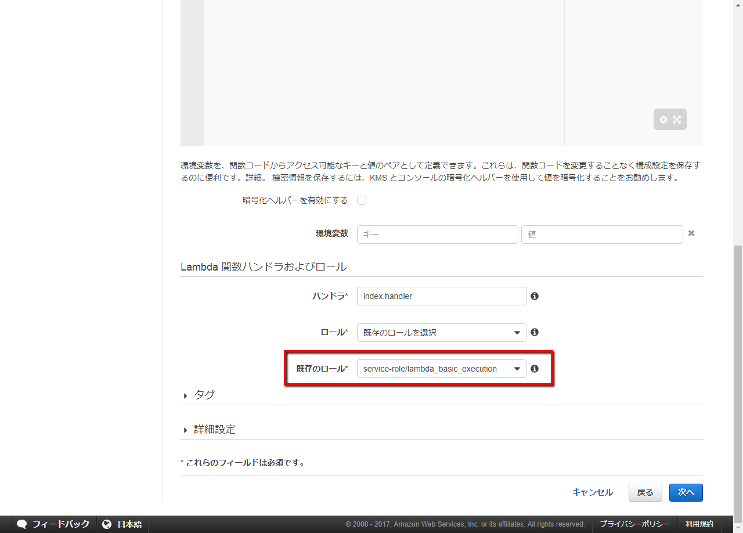Open 詳細 link in environment variable description
This screenshot has width=743, height=533.
pos(253,178)
